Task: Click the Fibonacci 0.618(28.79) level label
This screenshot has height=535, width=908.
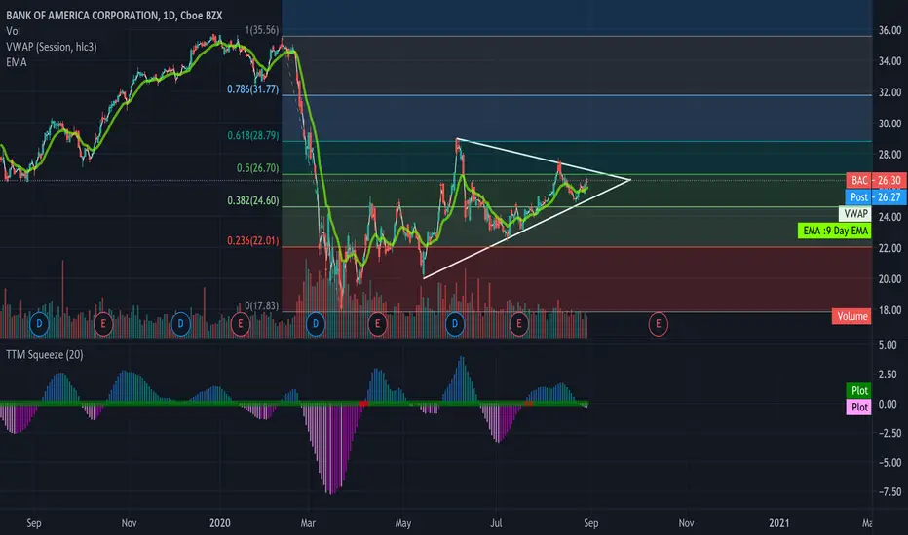Action: [x=252, y=135]
